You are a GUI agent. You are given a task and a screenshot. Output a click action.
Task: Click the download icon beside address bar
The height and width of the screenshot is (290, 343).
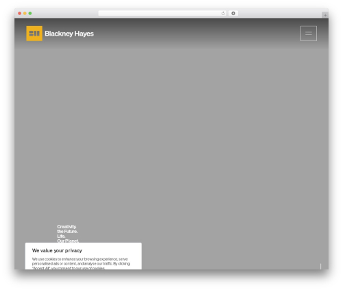pos(233,13)
